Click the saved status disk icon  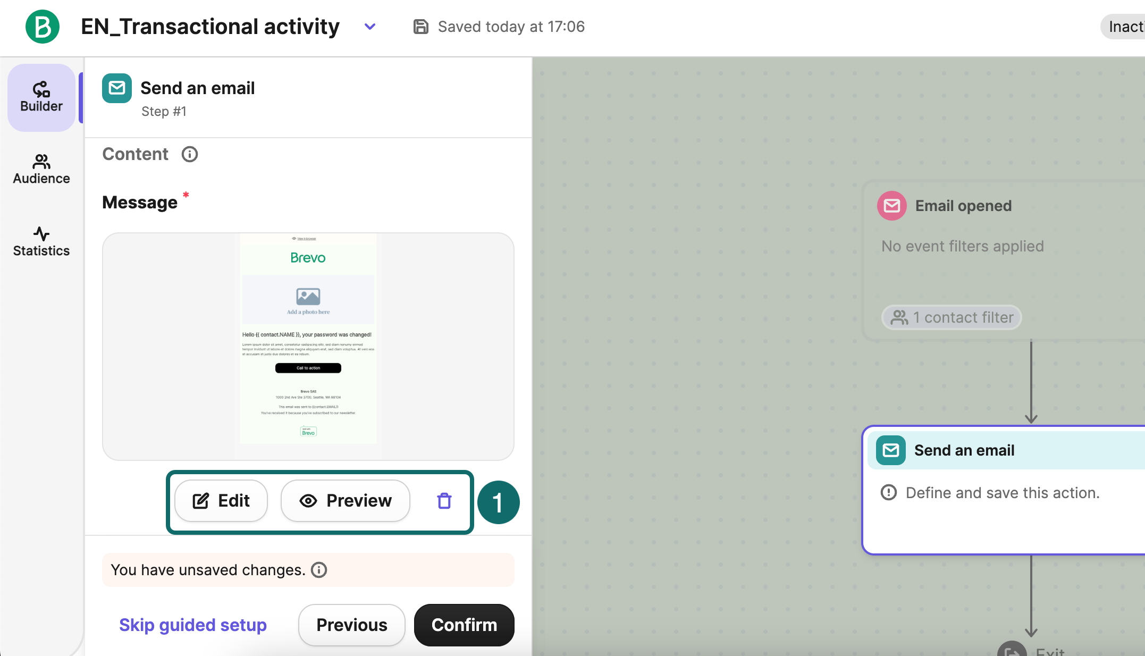[420, 27]
